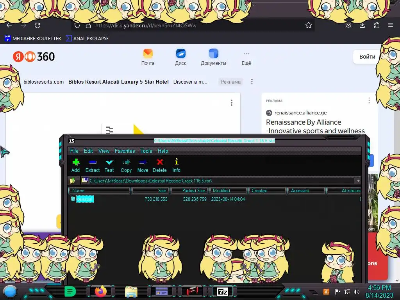Go up one folder level in 7-Zip
The width and height of the screenshot is (400, 300).
(72, 180)
